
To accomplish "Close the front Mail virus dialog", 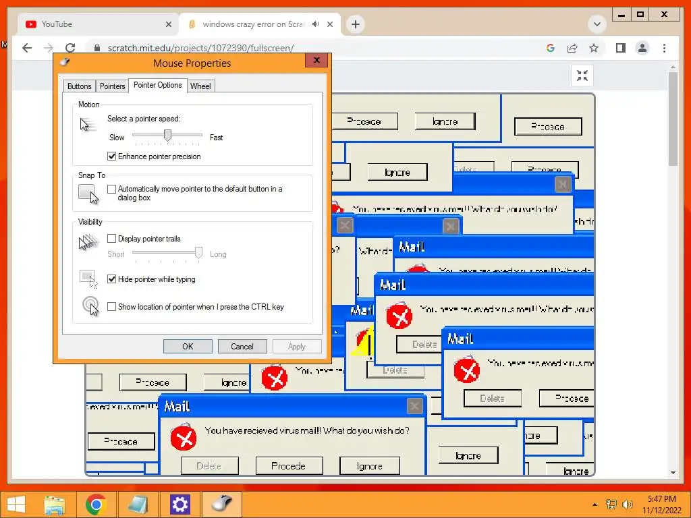I will pyautogui.click(x=414, y=406).
